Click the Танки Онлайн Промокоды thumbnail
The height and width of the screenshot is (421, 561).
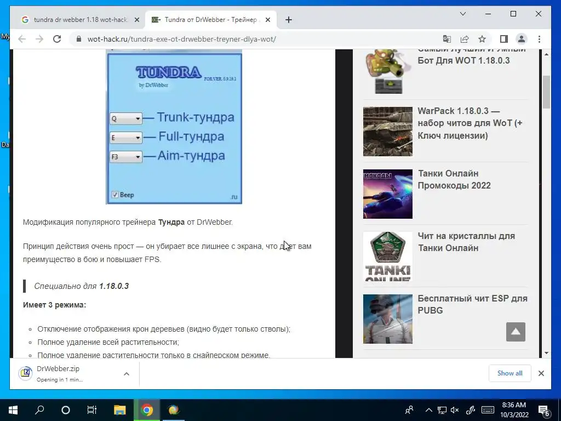[388, 194]
